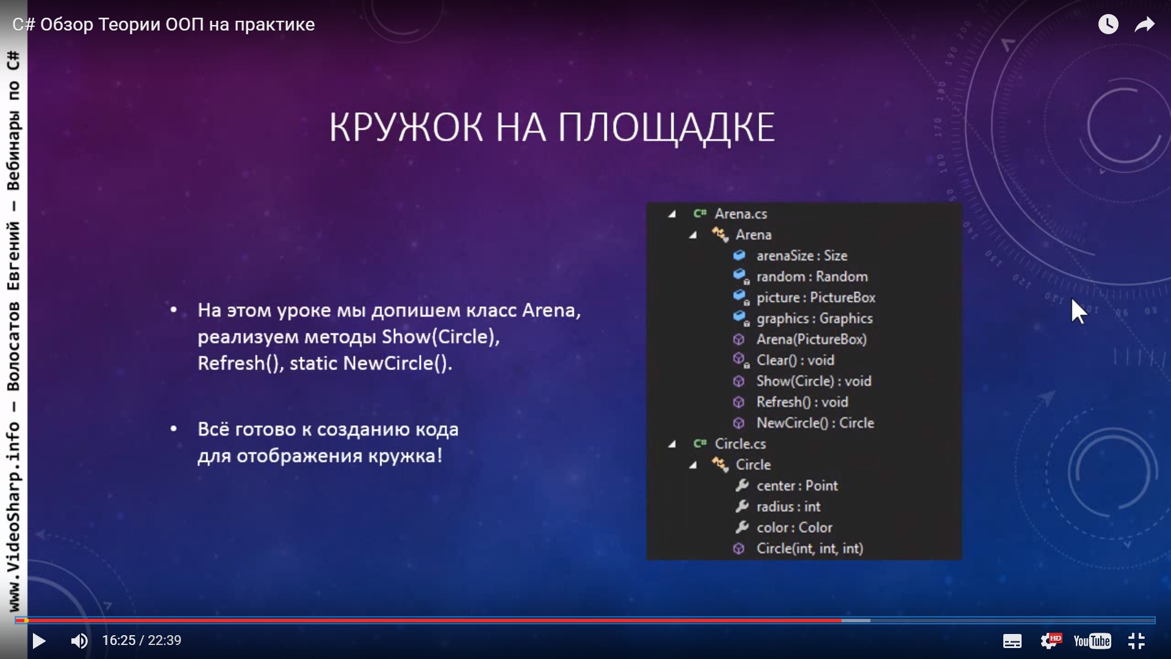Select color : Color property
Viewport: 1171px width, 659px height.
click(x=794, y=527)
